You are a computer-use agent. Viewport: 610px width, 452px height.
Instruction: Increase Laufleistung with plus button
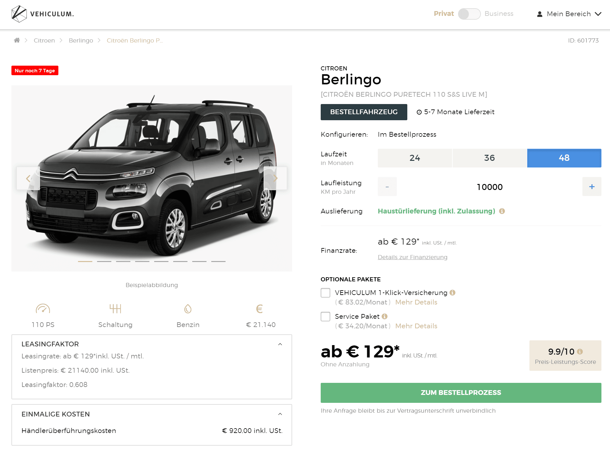pyautogui.click(x=592, y=187)
